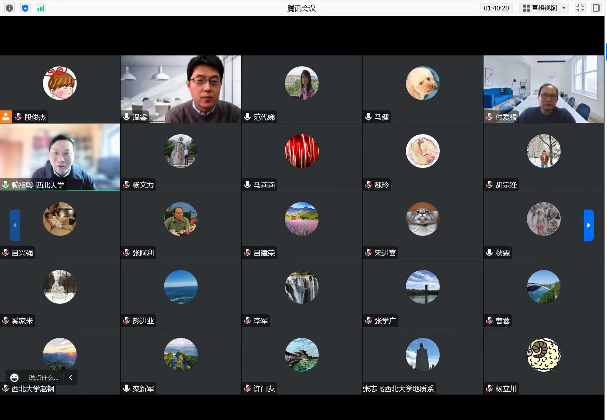
Task: Click muted microphone icon beside 付爱根
Action: (489, 117)
